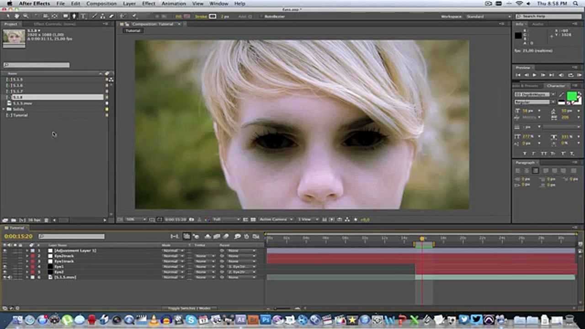Open the Workspace Standard dropdown
Image resolution: width=585 pixels, height=329 pixels.
(488, 16)
